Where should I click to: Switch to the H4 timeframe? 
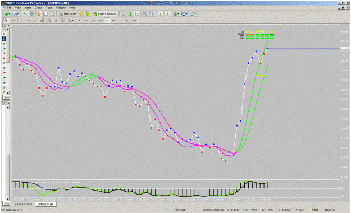coord(113,20)
